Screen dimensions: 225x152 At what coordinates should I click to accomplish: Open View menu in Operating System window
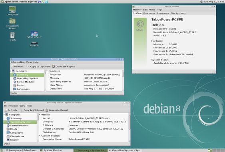point(22,106)
